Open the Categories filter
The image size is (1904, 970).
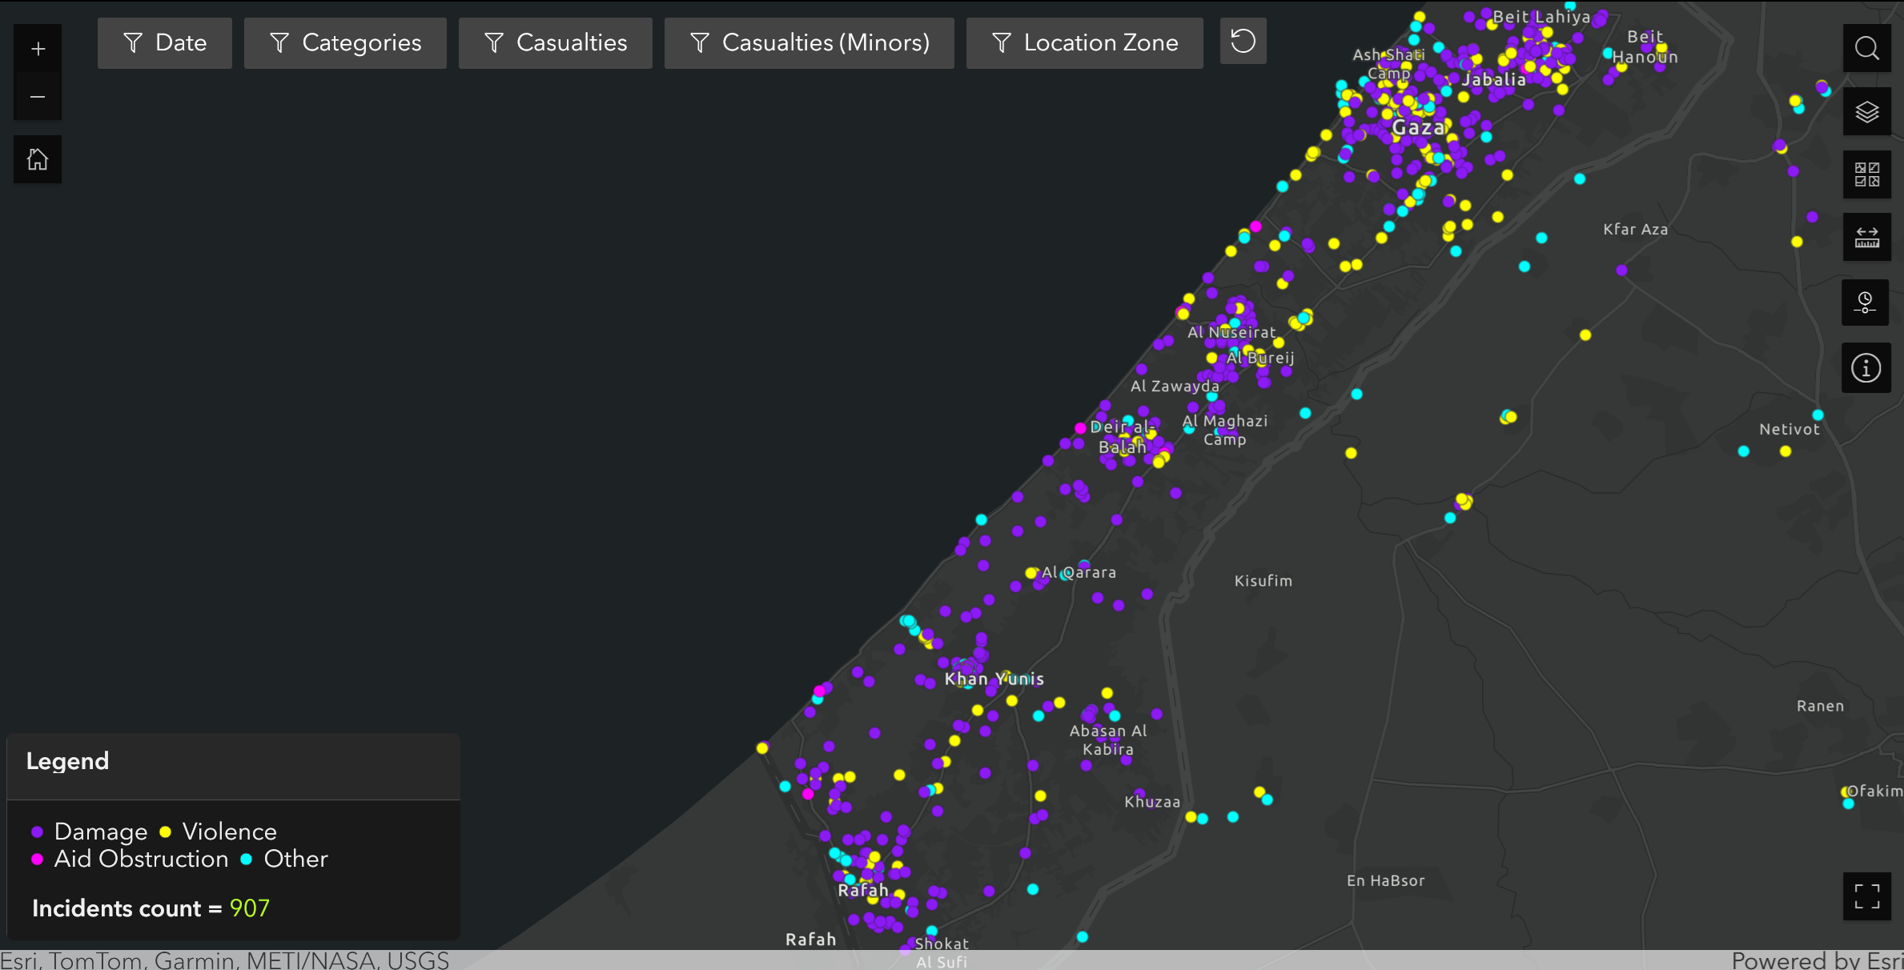(x=345, y=42)
